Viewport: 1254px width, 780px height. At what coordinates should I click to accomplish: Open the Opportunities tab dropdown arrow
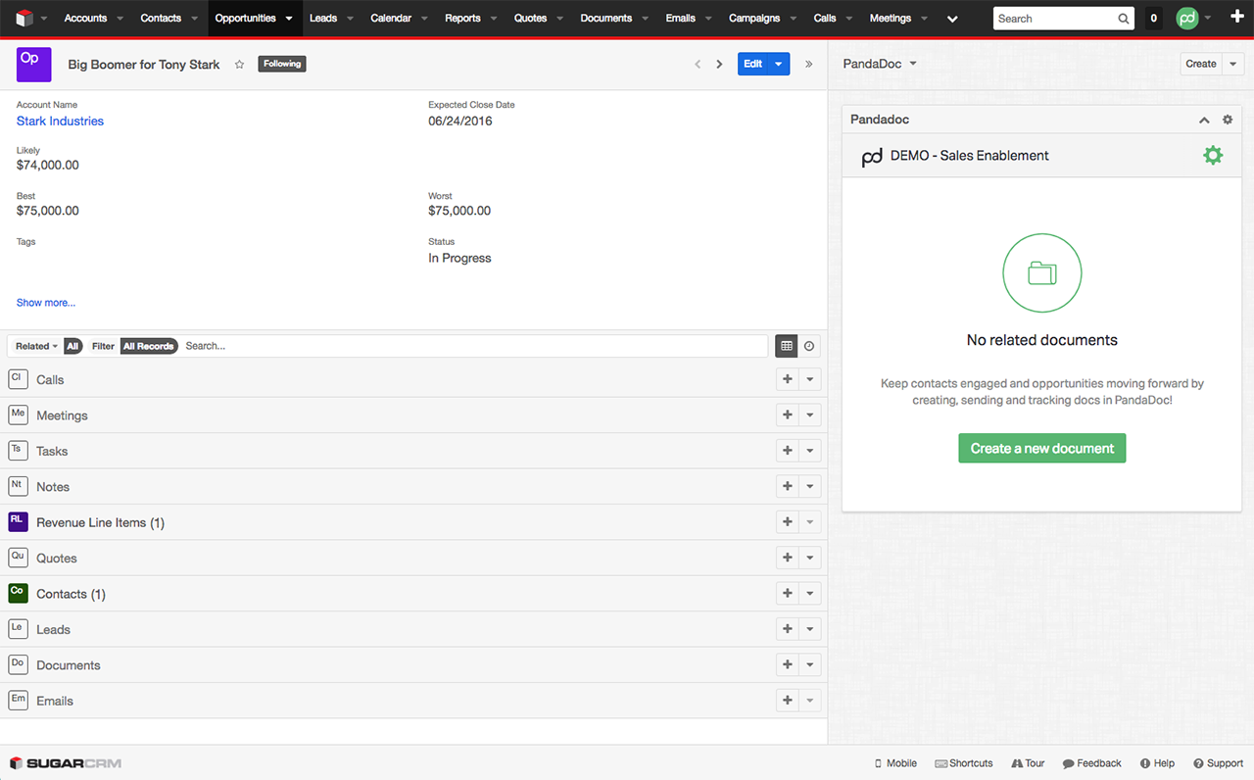click(x=289, y=19)
